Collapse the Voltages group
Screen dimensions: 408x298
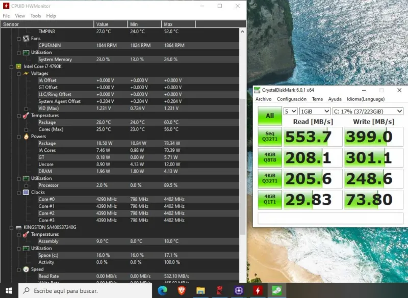point(19,74)
